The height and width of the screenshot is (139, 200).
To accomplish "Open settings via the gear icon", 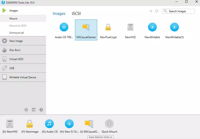I will pyautogui.click(x=26, y=110).
